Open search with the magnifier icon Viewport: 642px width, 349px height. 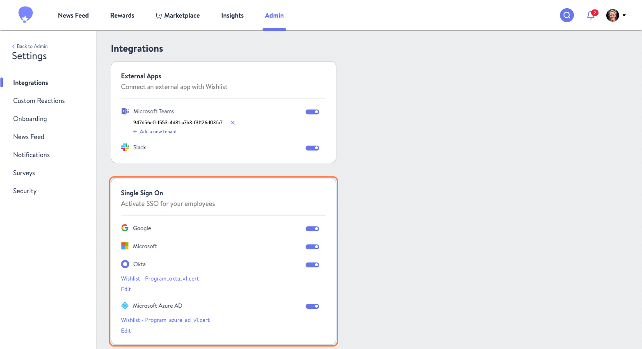coord(567,15)
